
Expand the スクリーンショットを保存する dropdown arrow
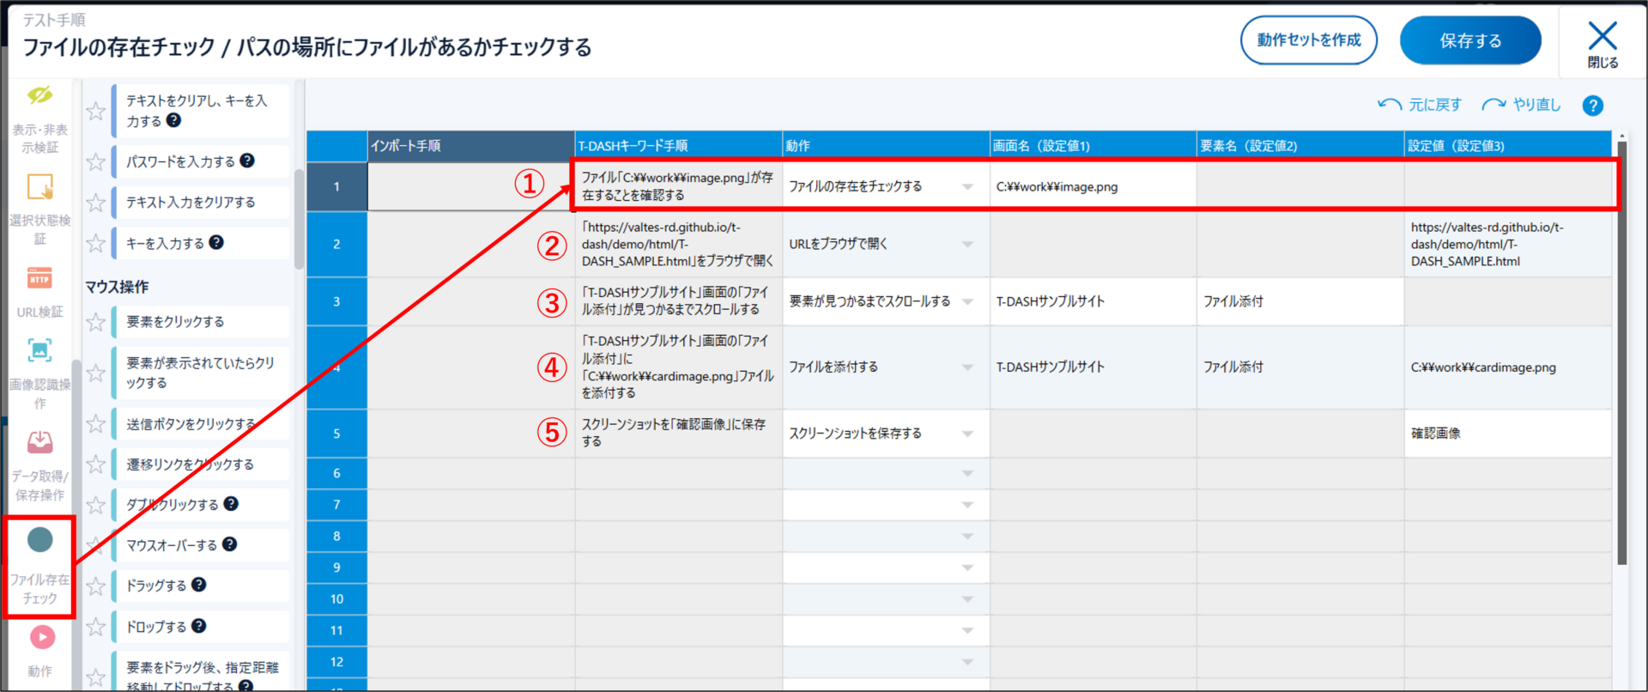967,434
